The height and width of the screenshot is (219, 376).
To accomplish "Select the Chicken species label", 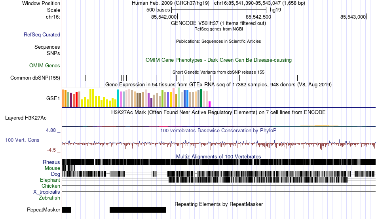I will pyautogui.click(x=51, y=186).
